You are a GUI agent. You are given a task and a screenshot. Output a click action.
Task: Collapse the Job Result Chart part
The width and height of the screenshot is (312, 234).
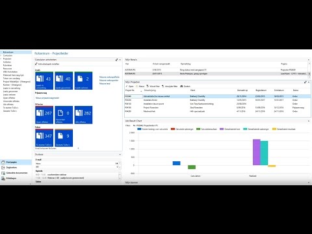point(309,121)
